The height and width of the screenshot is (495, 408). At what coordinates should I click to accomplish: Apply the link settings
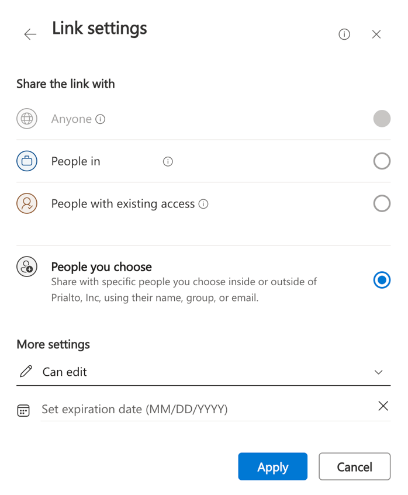point(272,466)
